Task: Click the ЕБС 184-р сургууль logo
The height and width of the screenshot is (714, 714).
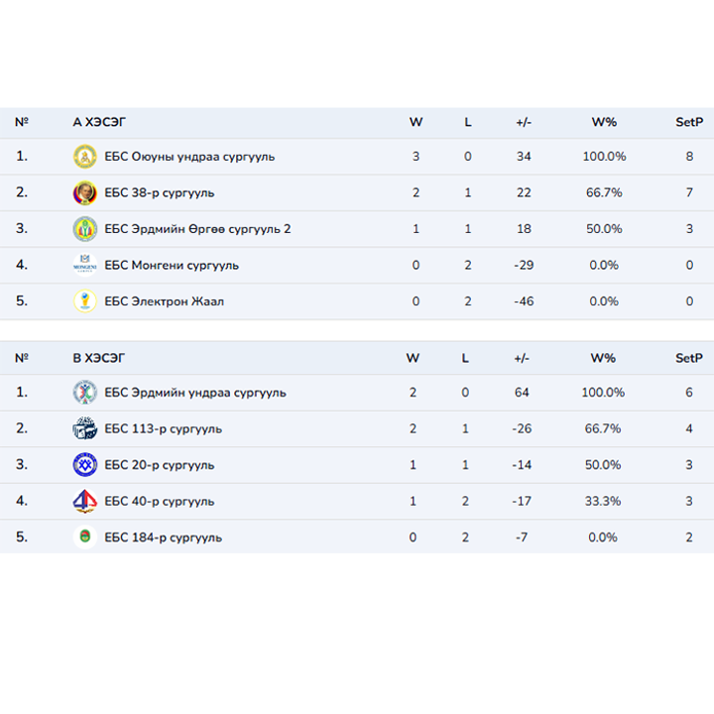Action: tap(85, 537)
